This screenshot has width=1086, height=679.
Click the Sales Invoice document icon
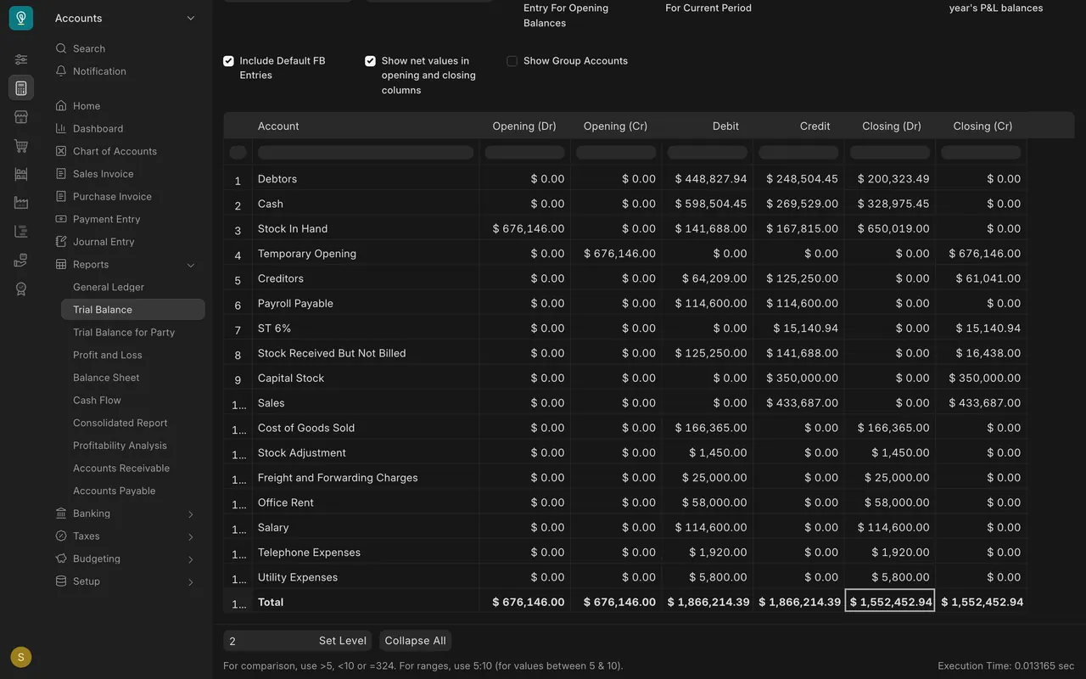click(x=61, y=174)
